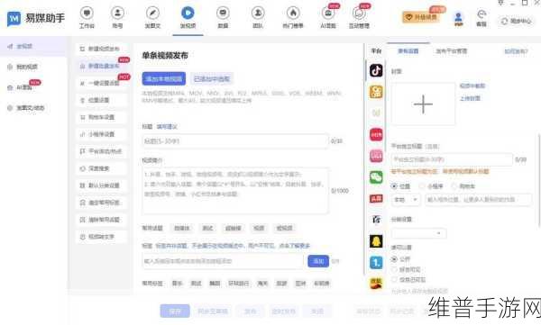The width and height of the screenshot is (541, 325).
Task: Click the orange upgrade membership button
Action: tap(421, 16)
